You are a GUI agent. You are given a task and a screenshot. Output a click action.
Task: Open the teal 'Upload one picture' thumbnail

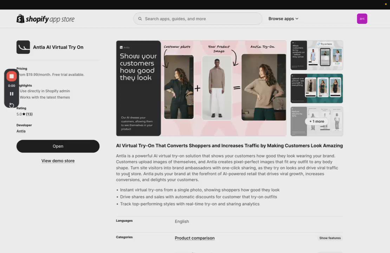[317, 88]
